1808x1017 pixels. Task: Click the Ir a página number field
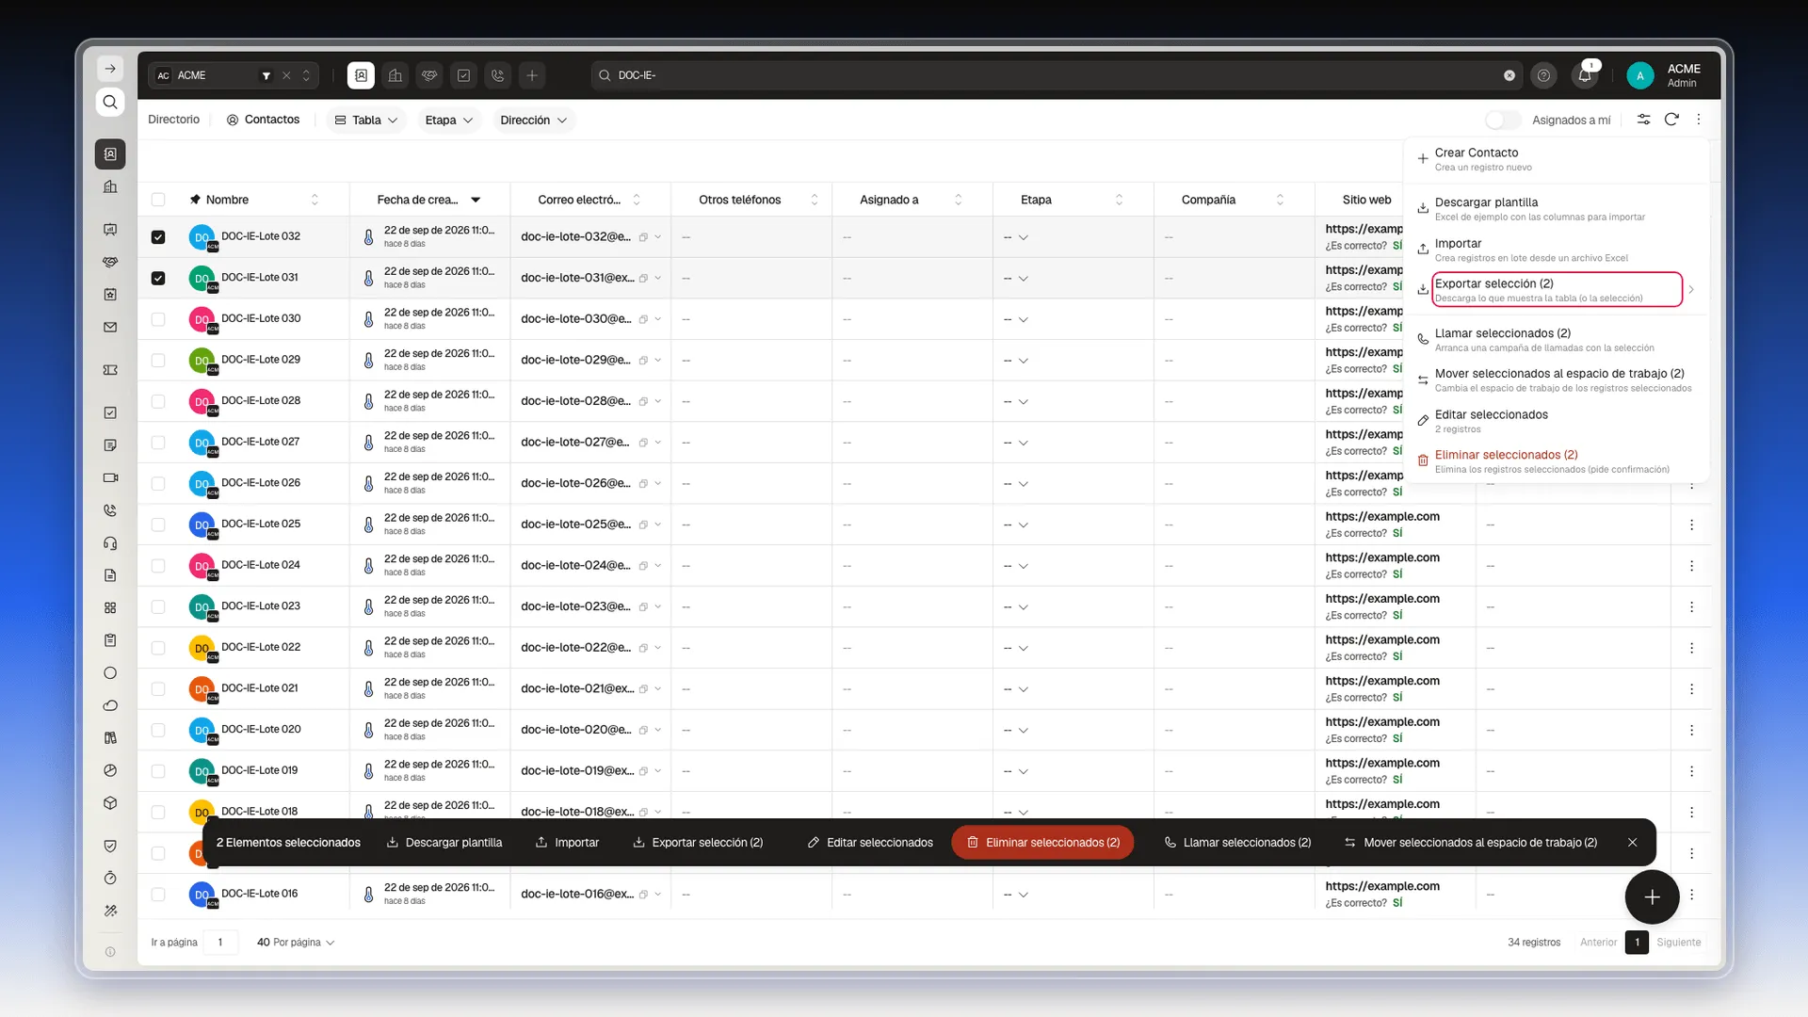220,942
